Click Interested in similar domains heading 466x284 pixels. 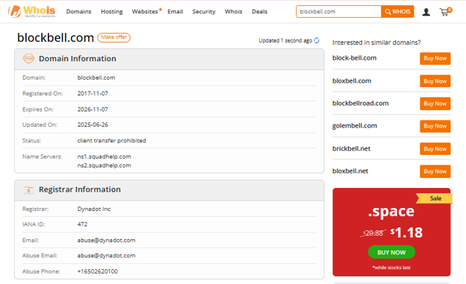376,42
